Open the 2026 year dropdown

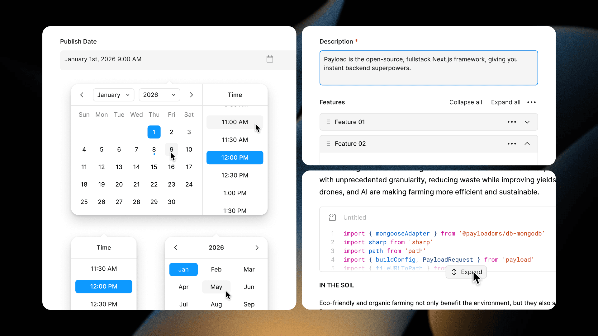point(159,95)
